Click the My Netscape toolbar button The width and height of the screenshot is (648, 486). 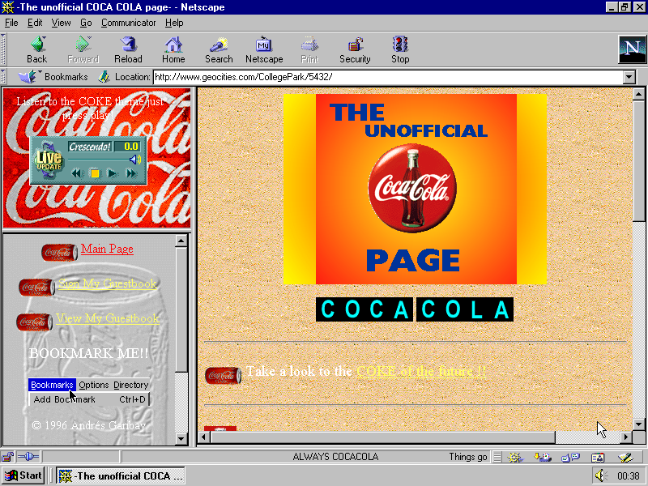[x=264, y=49]
